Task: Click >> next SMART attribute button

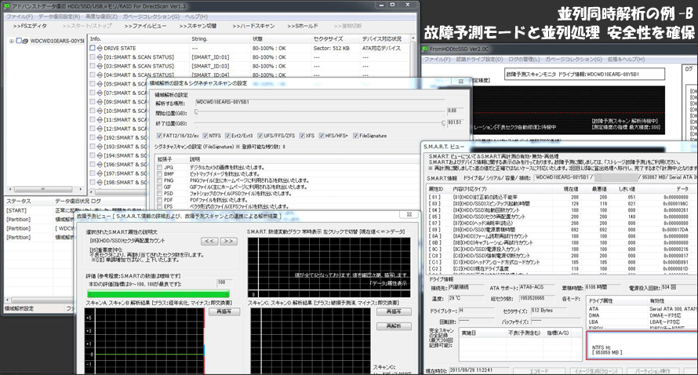Action: (228, 241)
